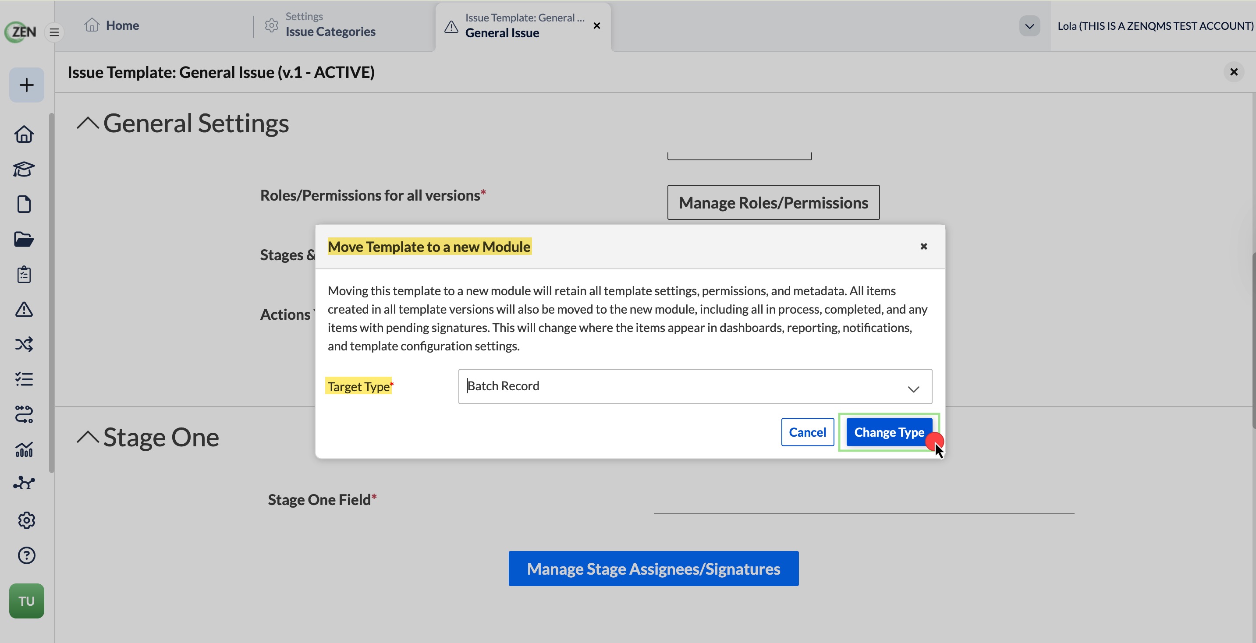Open the Issues warning triangle sidebar icon
1256x643 pixels.
pyautogui.click(x=24, y=310)
